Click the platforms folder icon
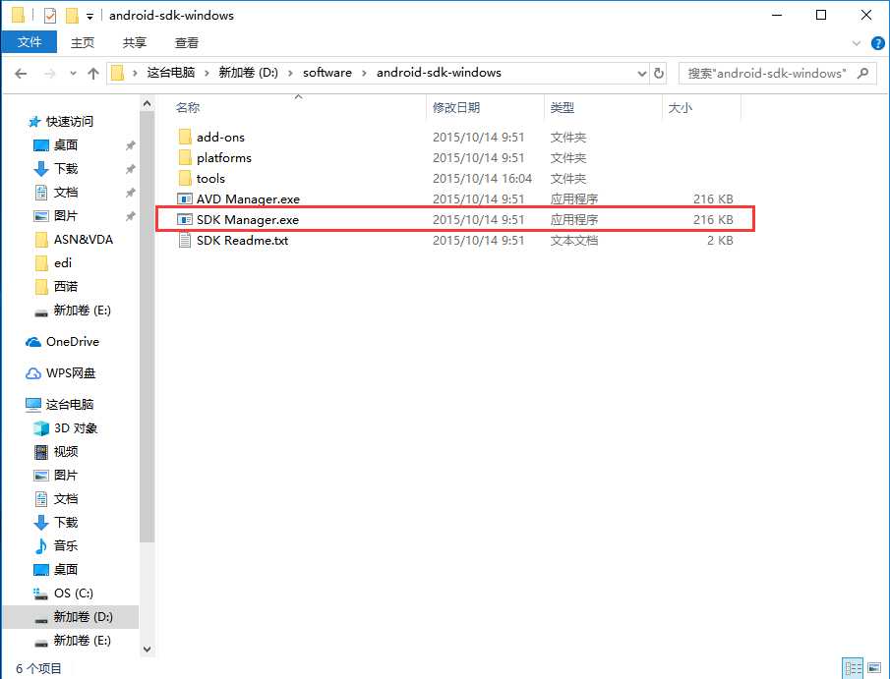This screenshot has width=890, height=679. 185,157
